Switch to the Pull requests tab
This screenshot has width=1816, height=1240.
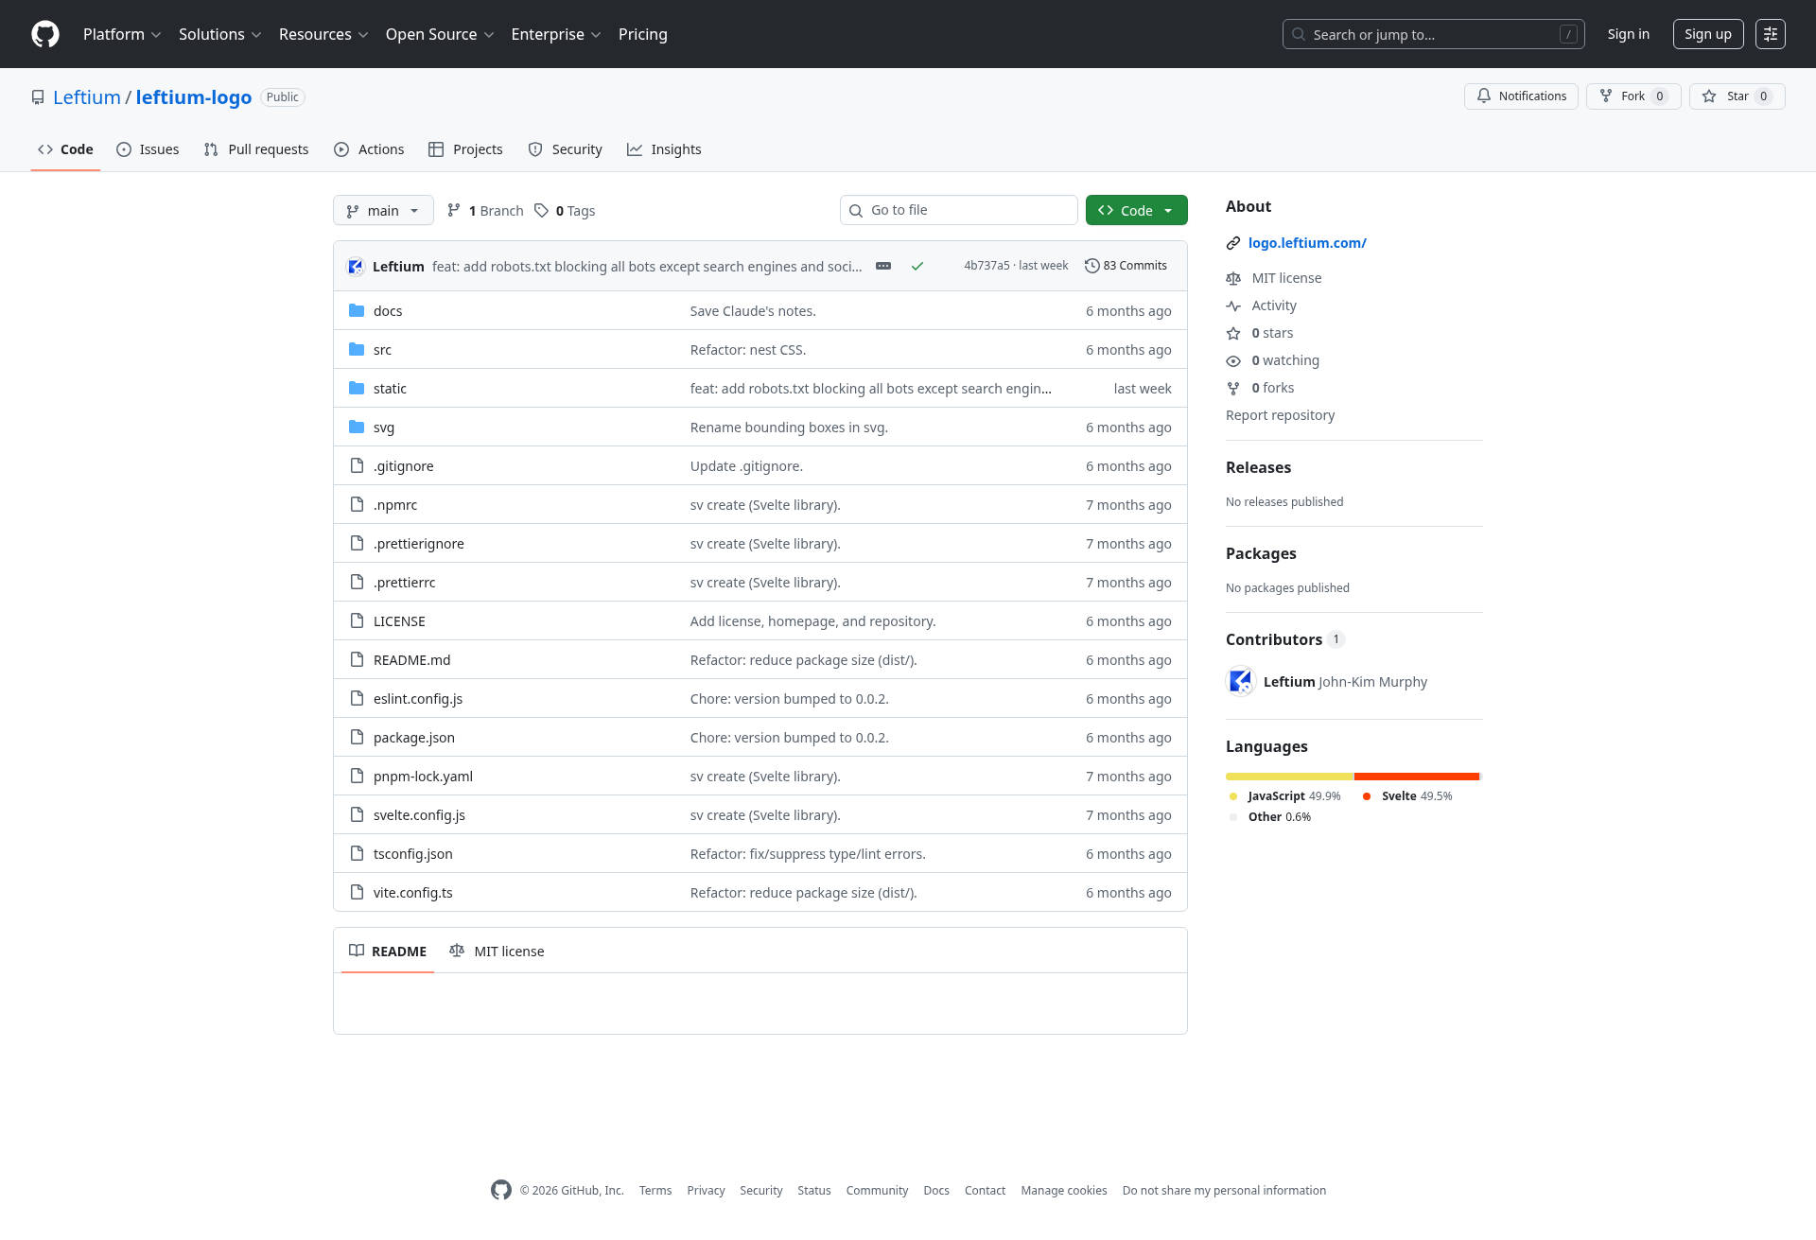coord(256,149)
